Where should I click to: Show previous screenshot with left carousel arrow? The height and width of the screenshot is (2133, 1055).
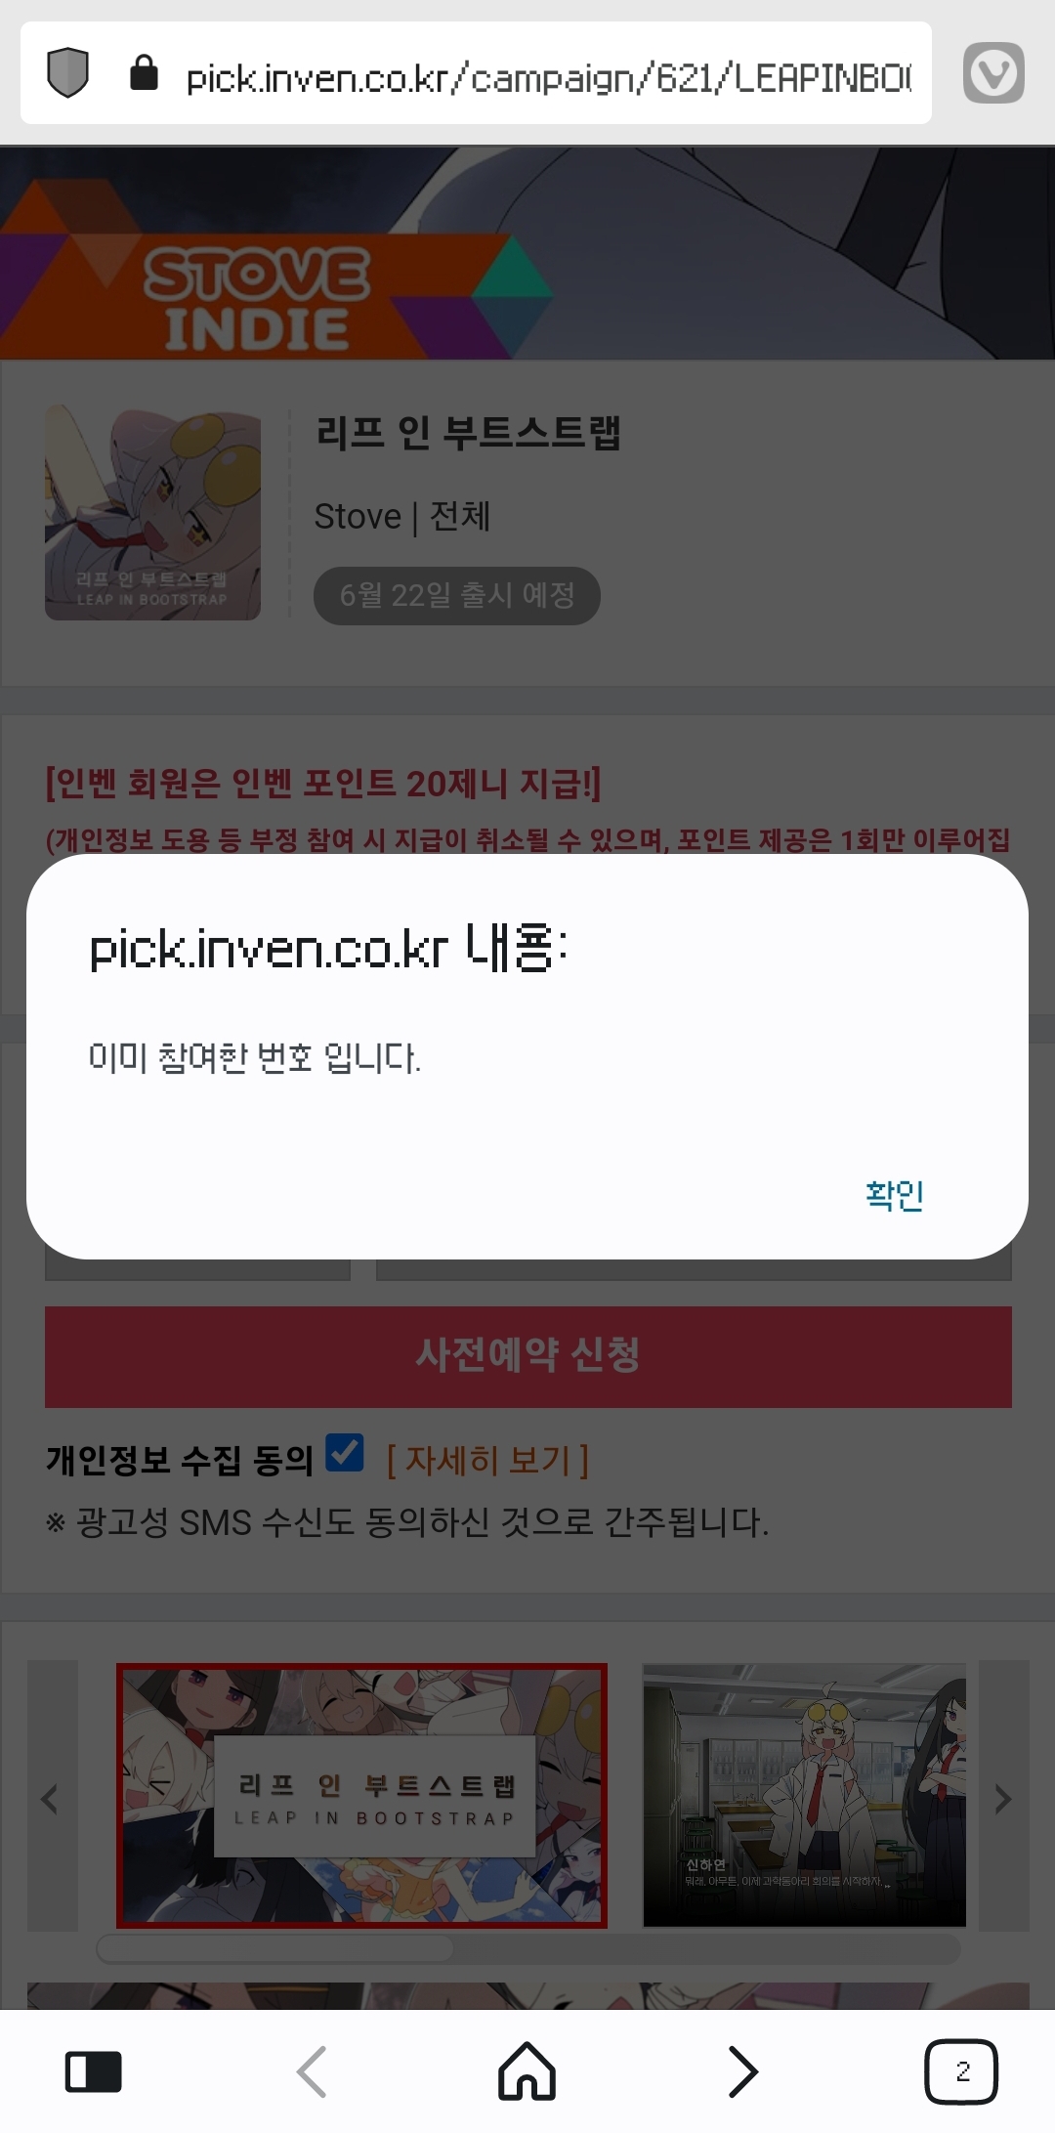tap(52, 1796)
